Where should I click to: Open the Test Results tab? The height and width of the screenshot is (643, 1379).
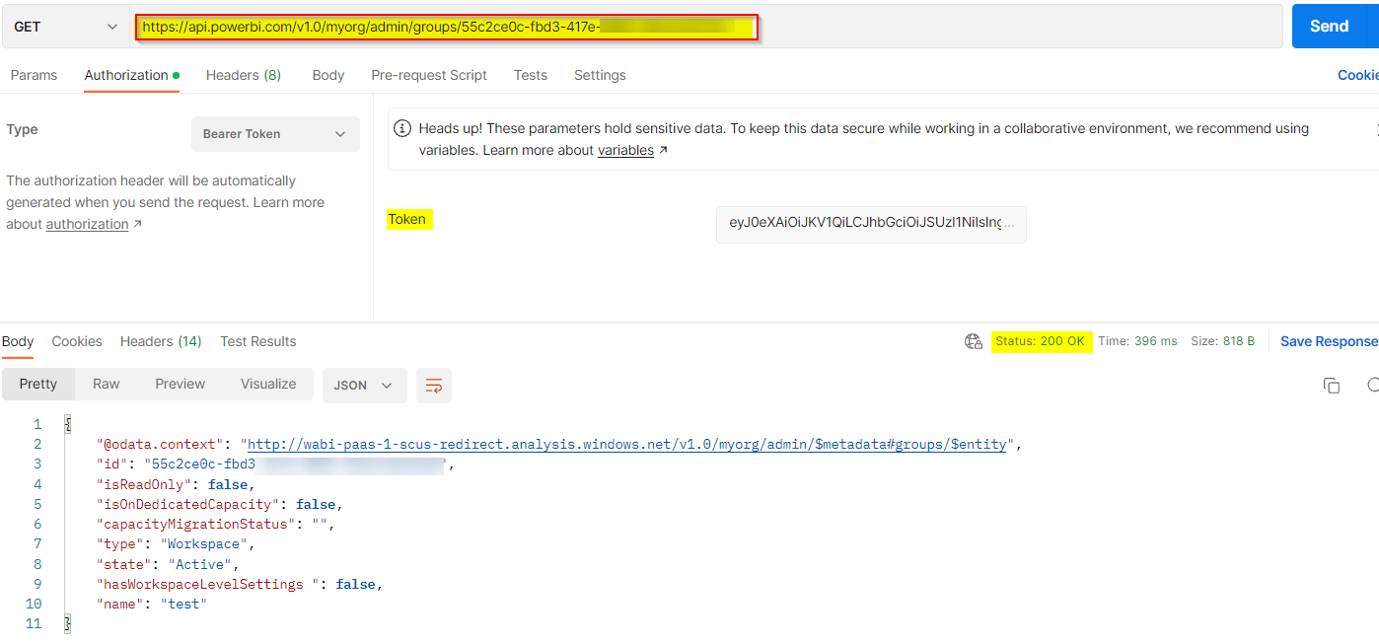click(x=258, y=341)
